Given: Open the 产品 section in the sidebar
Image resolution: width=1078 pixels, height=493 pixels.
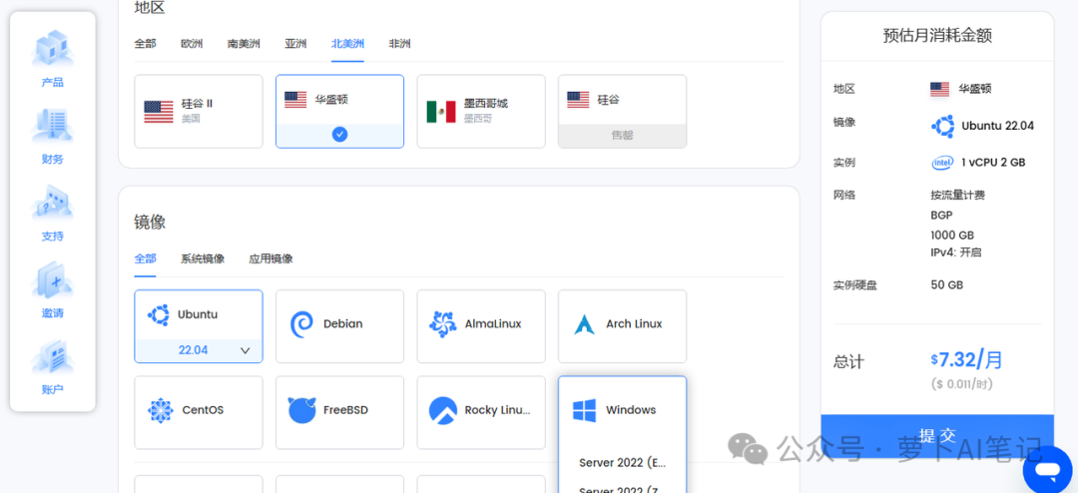Looking at the screenshot, I should tap(52, 59).
